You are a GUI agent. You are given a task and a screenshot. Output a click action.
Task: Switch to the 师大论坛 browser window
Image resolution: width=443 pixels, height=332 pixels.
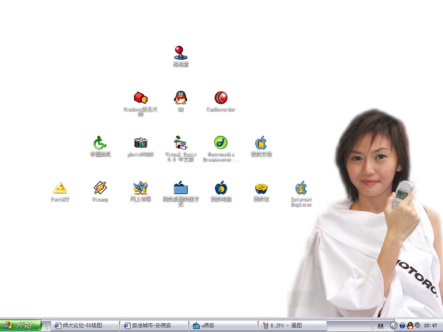[85, 326]
